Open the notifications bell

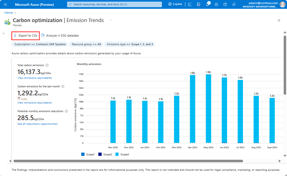point(207,4)
